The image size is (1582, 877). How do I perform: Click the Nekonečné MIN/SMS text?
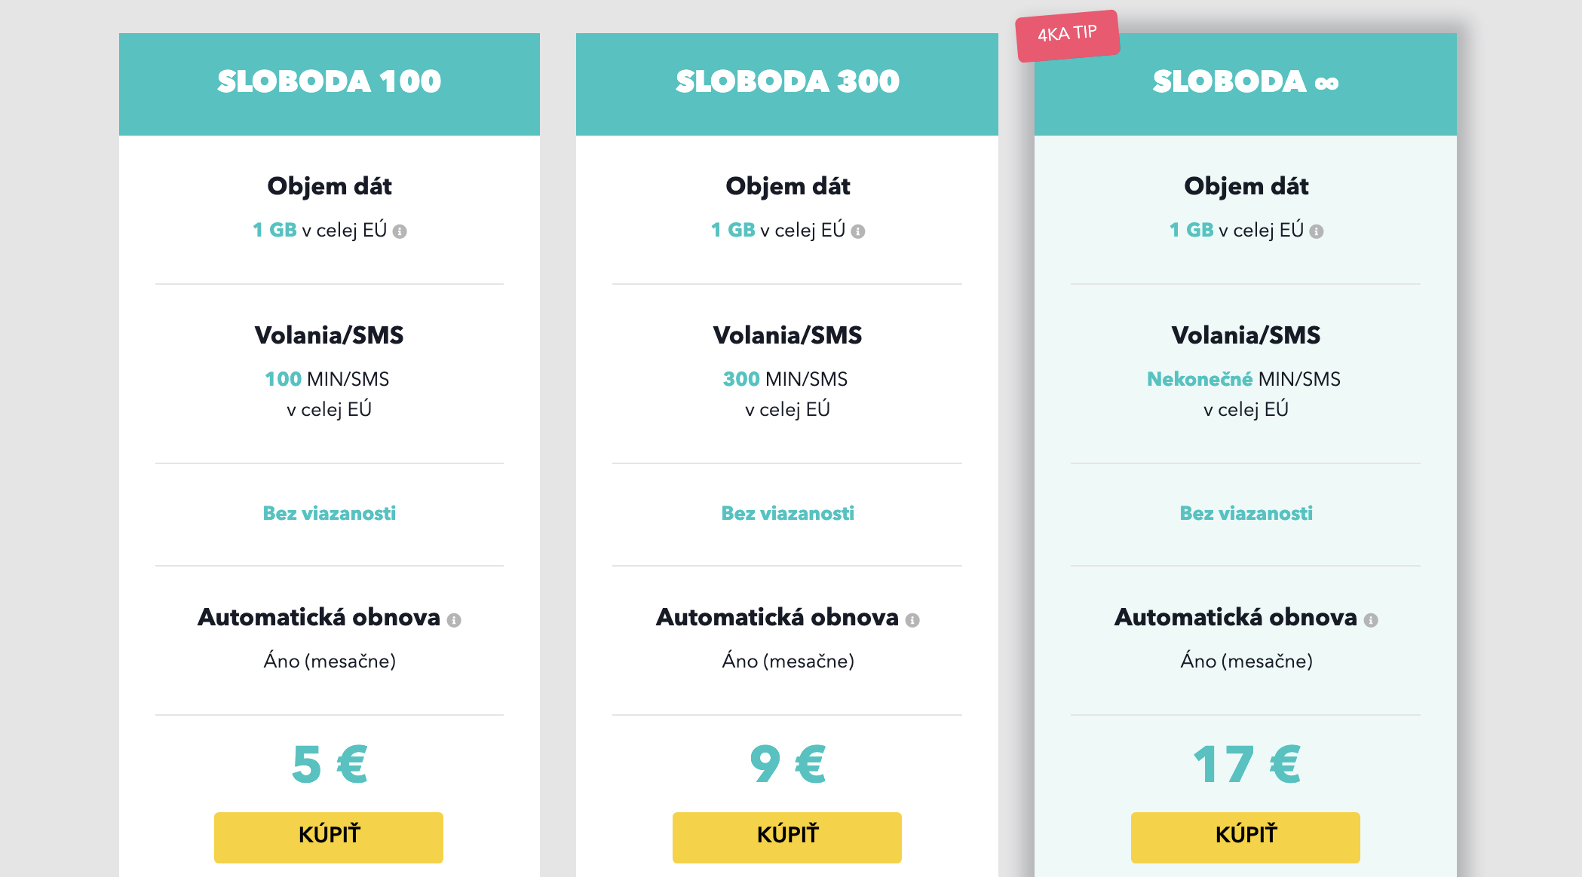pos(1244,379)
